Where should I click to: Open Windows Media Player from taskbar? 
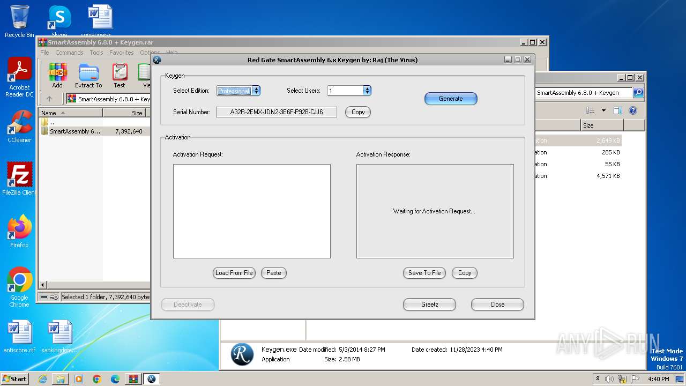click(x=79, y=379)
